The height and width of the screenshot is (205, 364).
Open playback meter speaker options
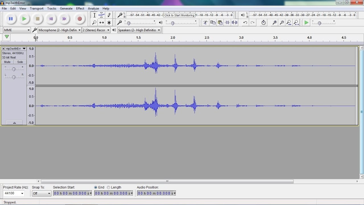click(243, 15)
